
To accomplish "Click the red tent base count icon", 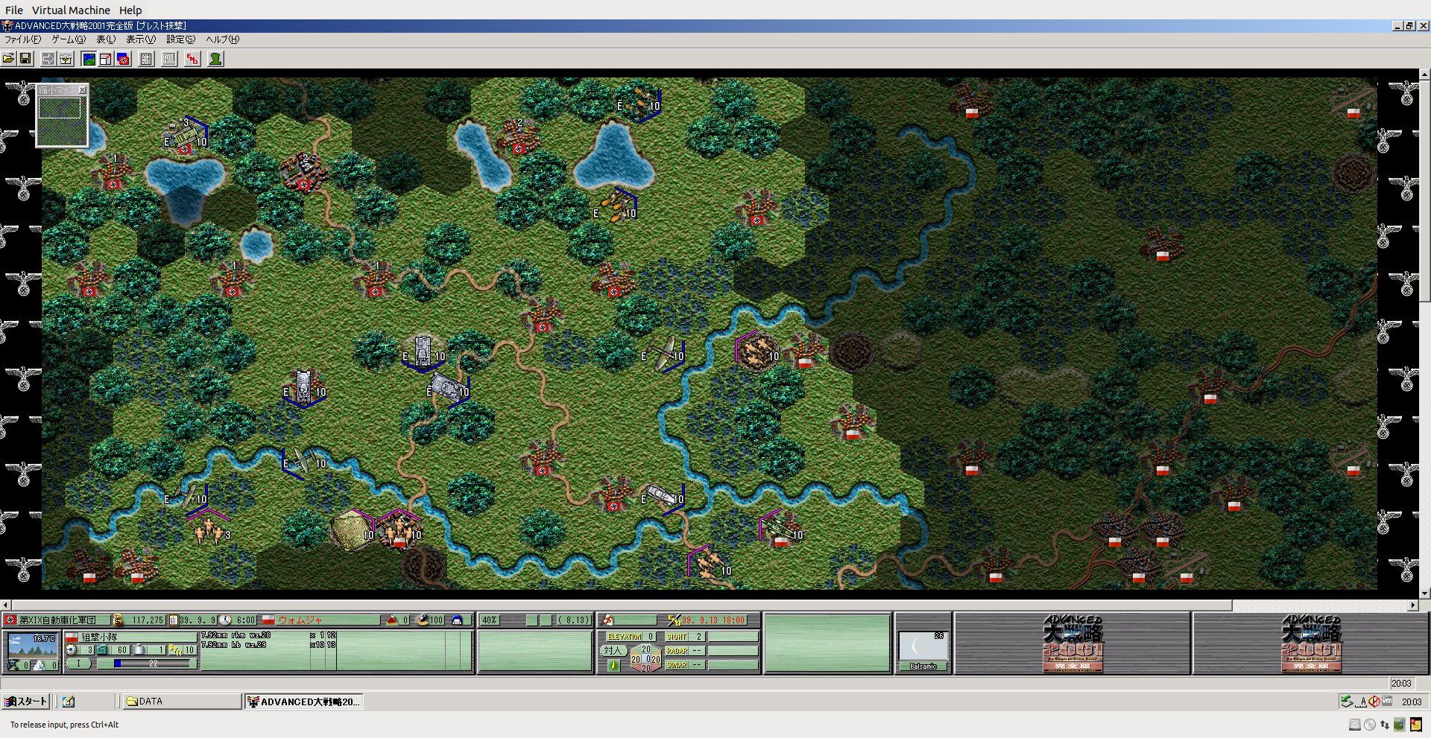I will point(392,620).
